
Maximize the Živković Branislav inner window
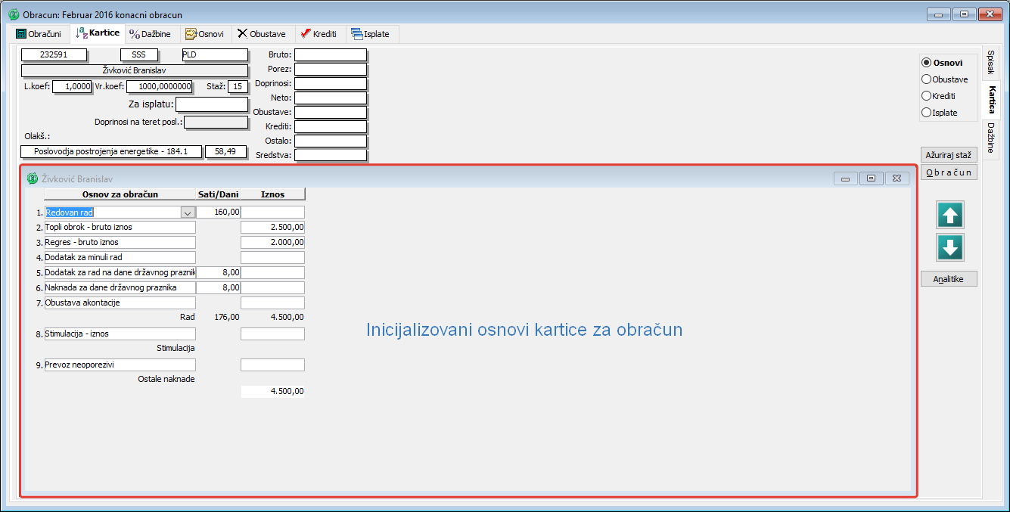tap(871, 178)
